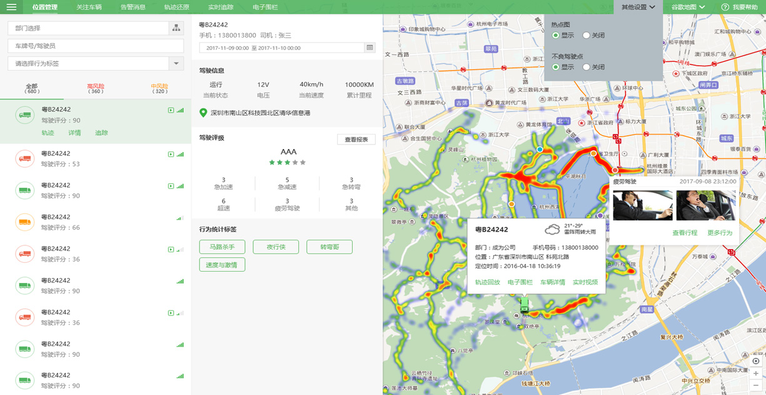This screenshot has height=395, width=766.
Task: Open the date range calendar icon
Action: point(370,48)
